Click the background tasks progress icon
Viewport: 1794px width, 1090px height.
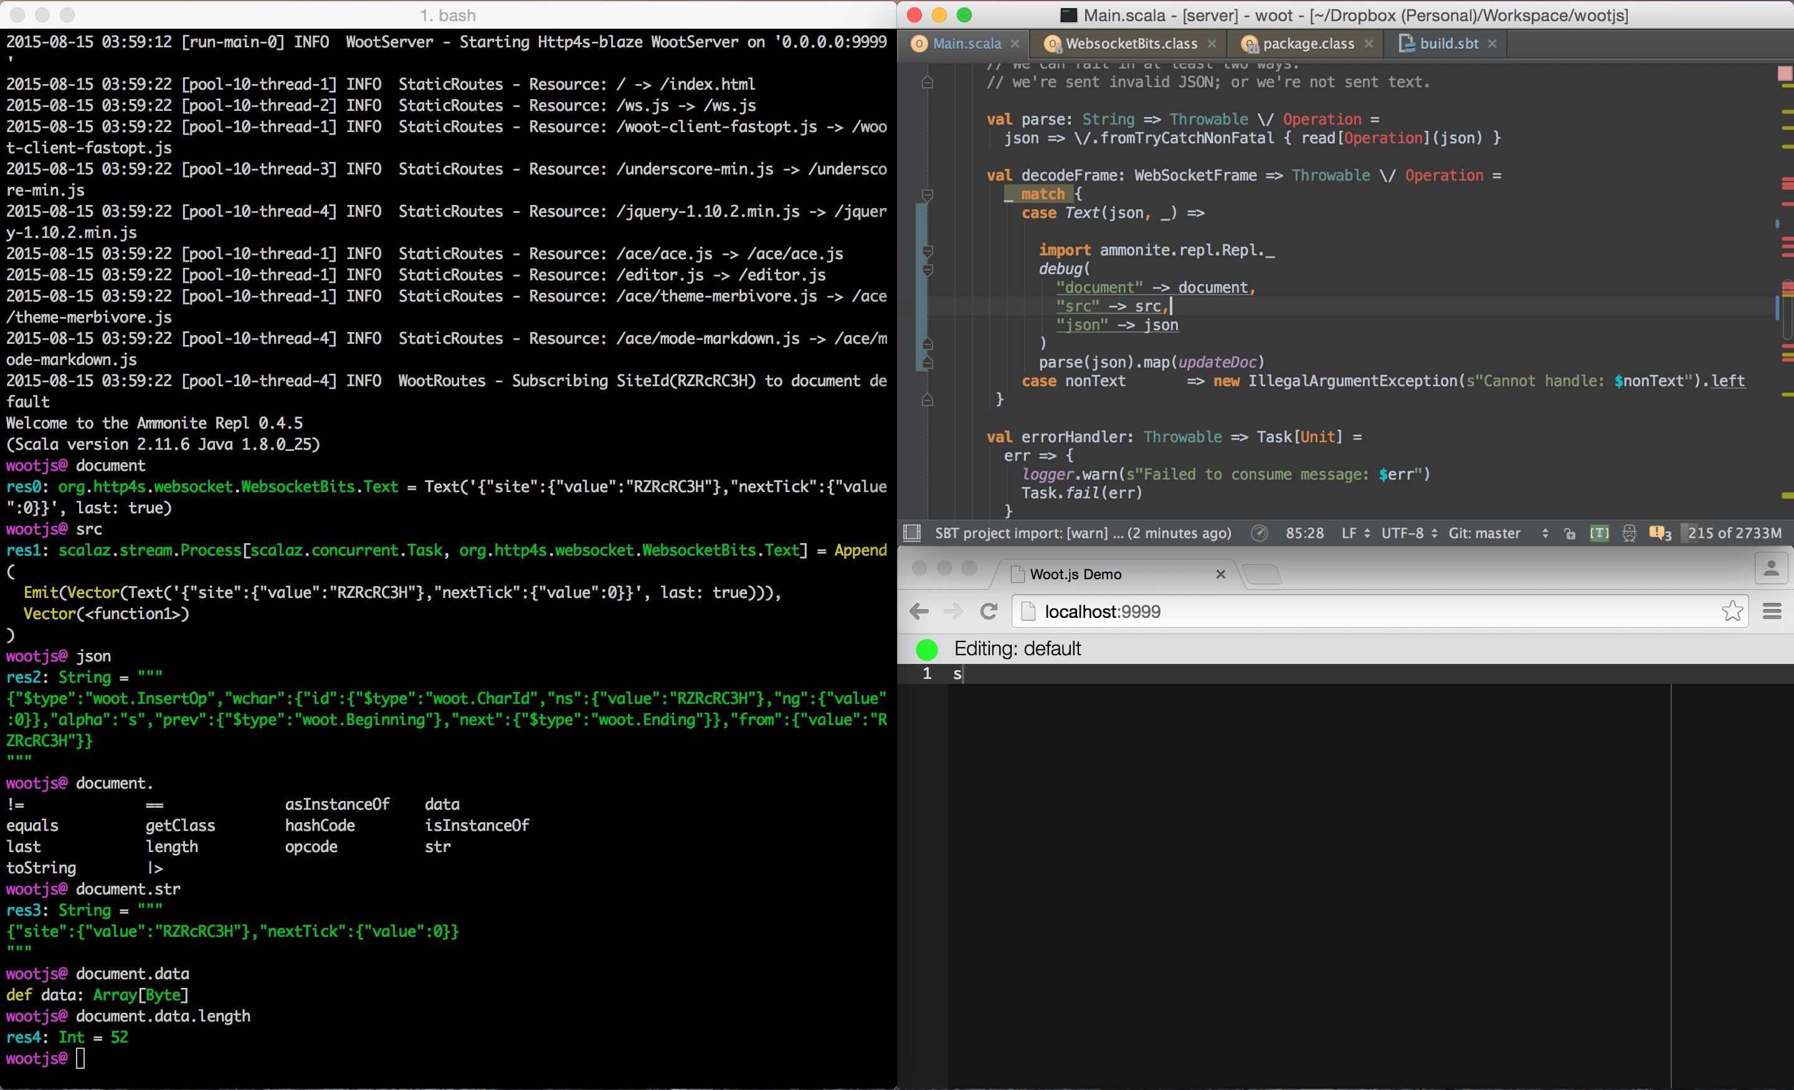pyautogui.click(x=1259, y=533)
